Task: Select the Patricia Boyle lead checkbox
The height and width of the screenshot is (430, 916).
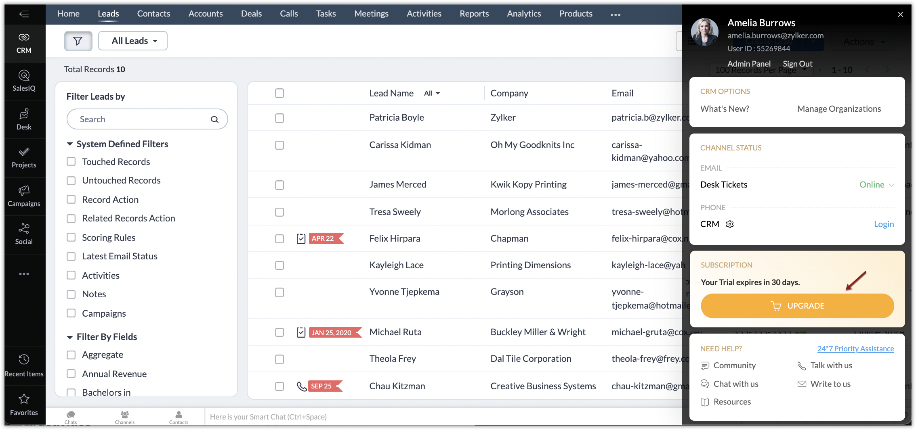Action: (x=279, y=118)
